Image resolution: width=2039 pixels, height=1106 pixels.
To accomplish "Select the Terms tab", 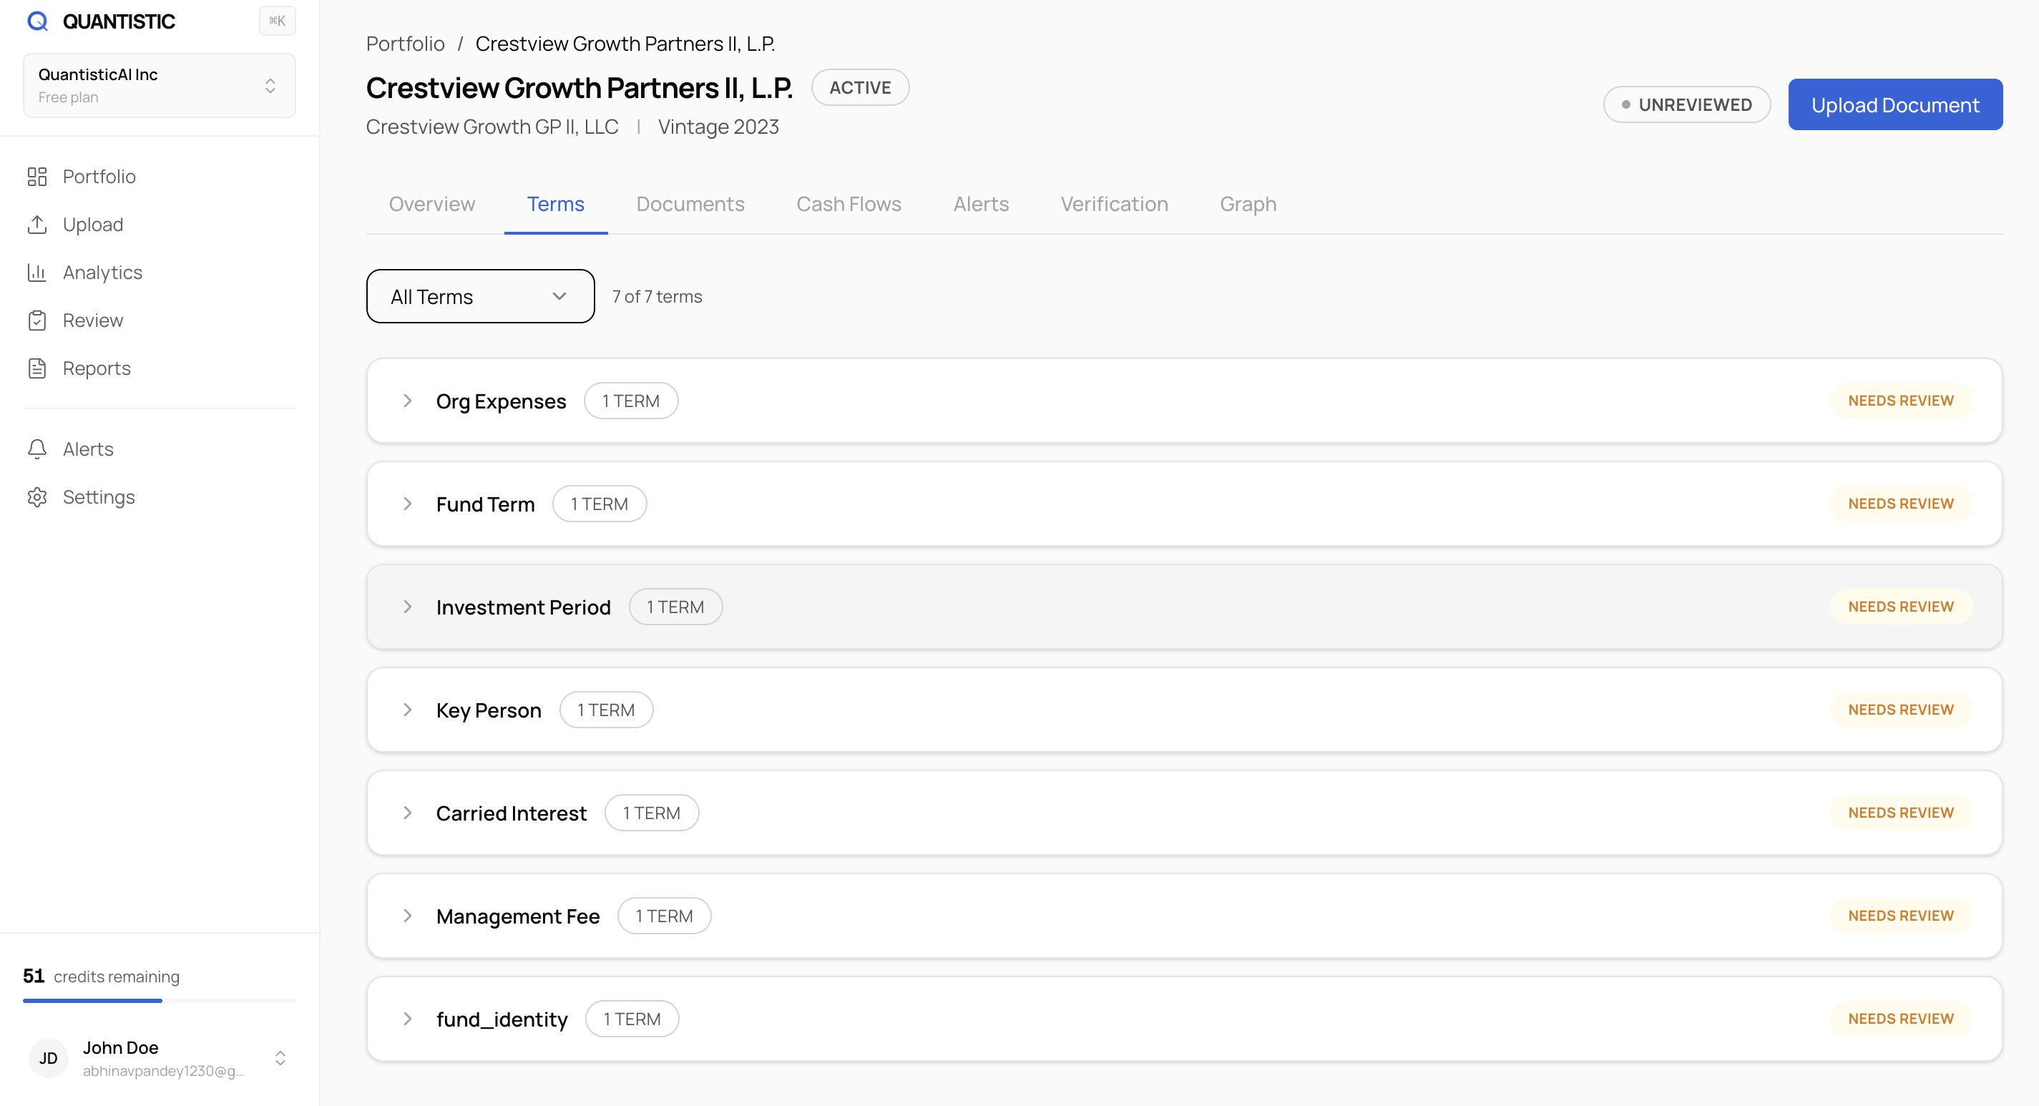I will pos(556,205).
